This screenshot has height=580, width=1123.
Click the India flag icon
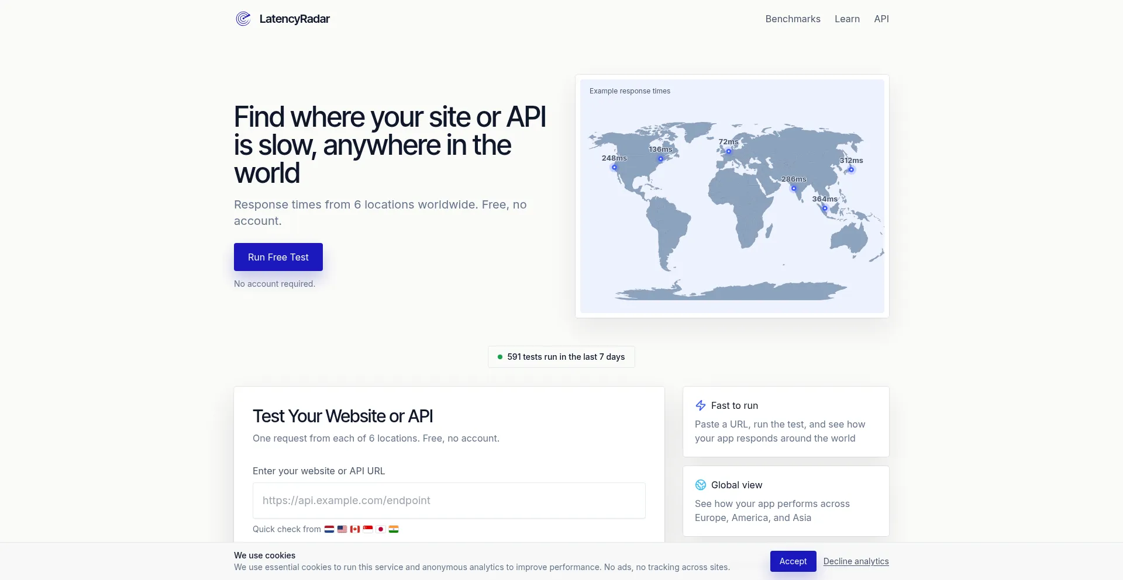click(394, 529)
